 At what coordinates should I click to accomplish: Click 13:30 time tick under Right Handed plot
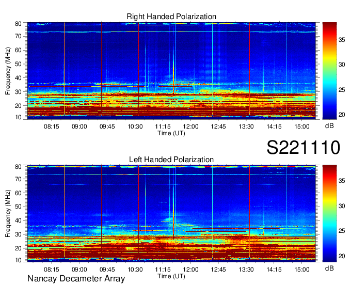[246, 126]
